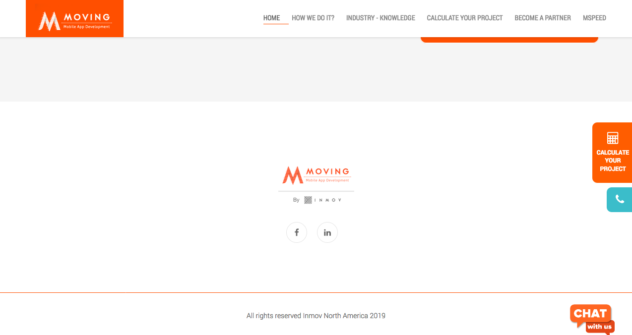Click the Moving logo in the header

74,20
